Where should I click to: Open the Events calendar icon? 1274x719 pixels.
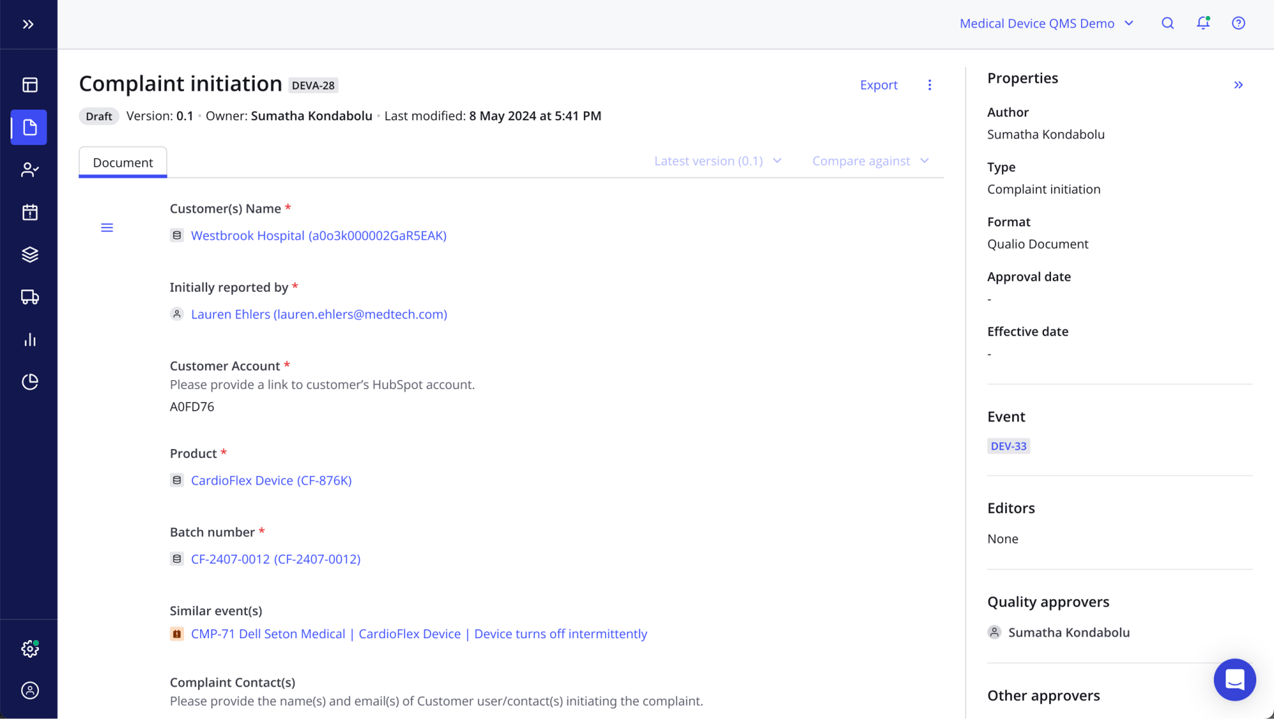[x=29, y=211]
